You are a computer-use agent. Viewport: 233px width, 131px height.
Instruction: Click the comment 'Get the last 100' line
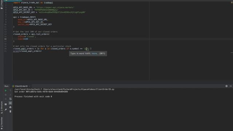(35, 32)
